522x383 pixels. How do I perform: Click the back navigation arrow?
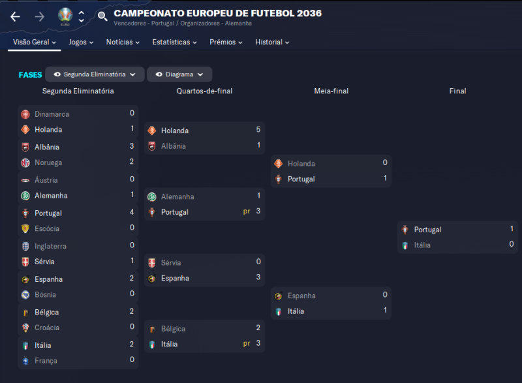(15, 16)
